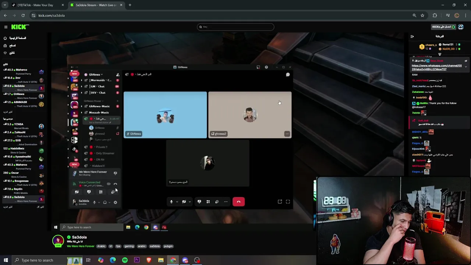The height and width of the screenshot is (265, 471).
Task: Open the Discord server invite people icon
Action: click(118, 74)
